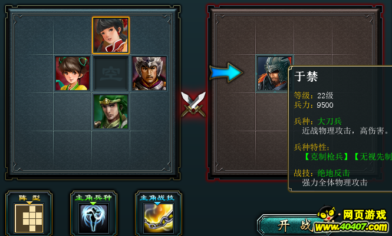Choose the green-turbaned warrior portrait

[x=111, y=111]
